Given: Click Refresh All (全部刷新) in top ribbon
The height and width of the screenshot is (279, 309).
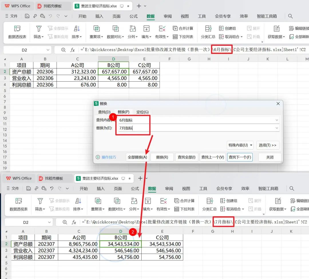Looking at the screenshot, I should coord(299,37).
